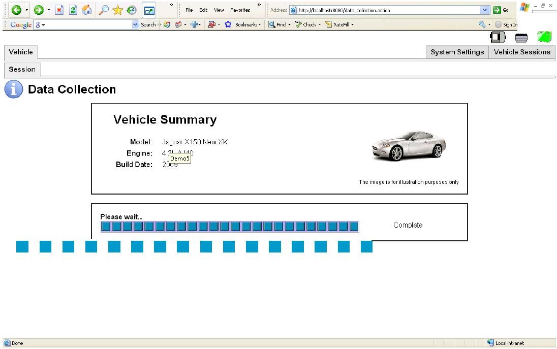Open the Find dropdown arrow
The image size is (557, 349).
pyautogui.click(x=289, y=24)
